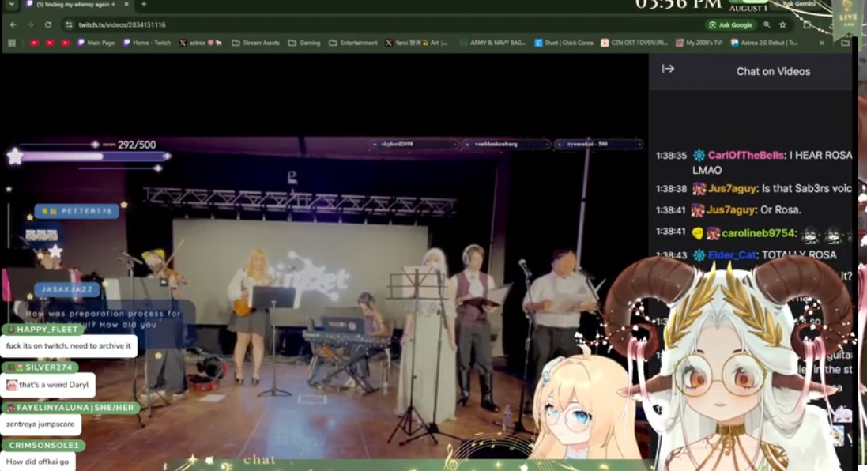Open the Astrea 2.0 Debut bookmark

click(x=765, y=43)
